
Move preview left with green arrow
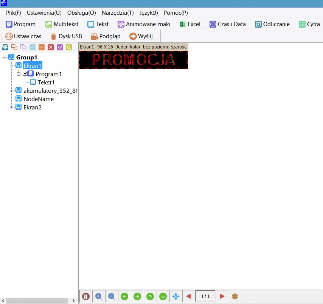(124, 296)
